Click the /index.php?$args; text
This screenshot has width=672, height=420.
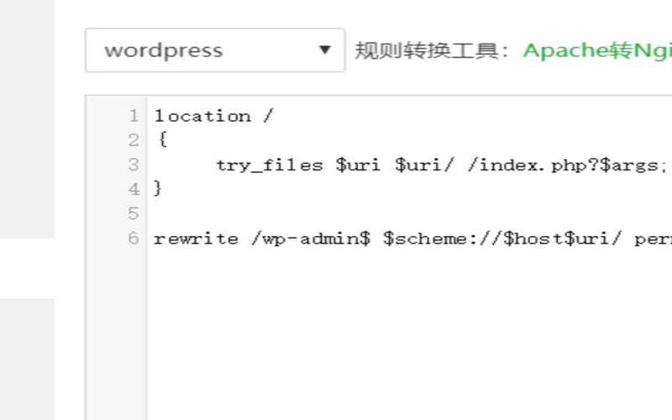tap(567, 165)
